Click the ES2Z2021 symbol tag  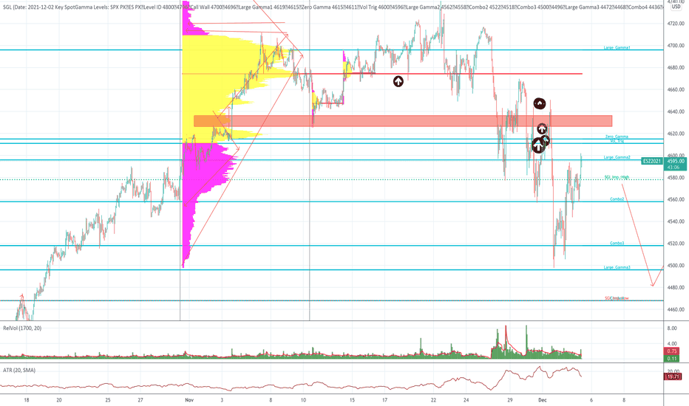651,161
